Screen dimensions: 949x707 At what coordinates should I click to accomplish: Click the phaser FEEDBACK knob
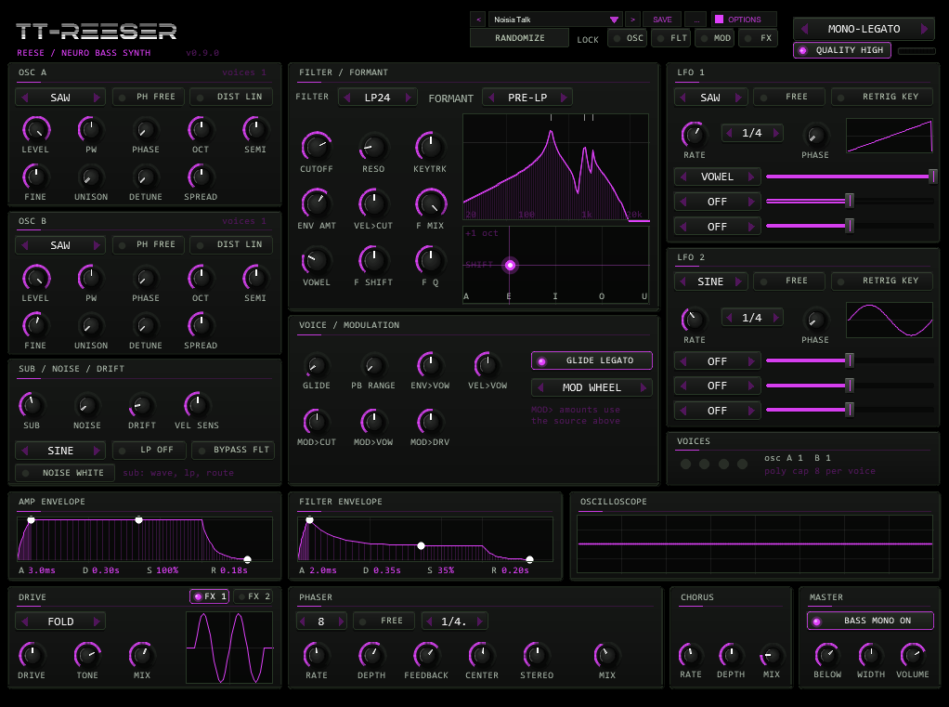[x=426, y=655]
